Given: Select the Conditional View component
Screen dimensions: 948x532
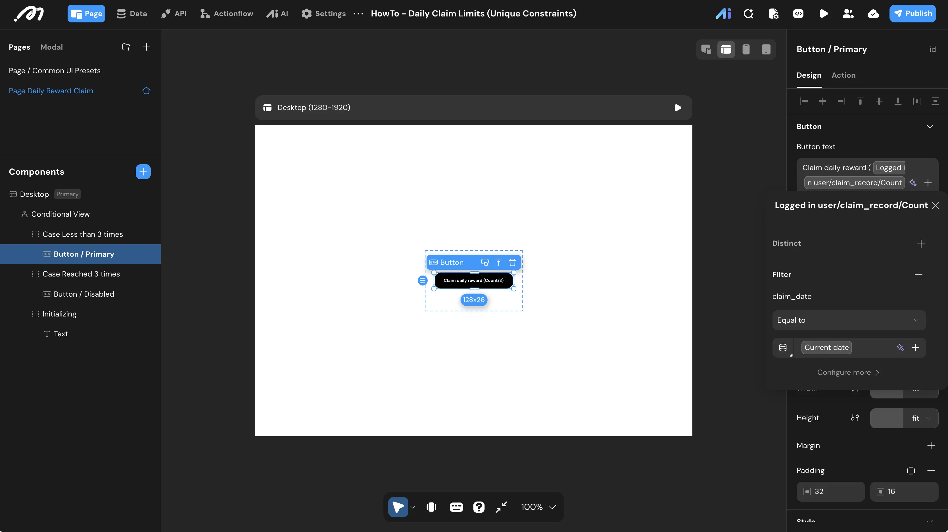Looking at the screenshot, I should tap(80, 214).
